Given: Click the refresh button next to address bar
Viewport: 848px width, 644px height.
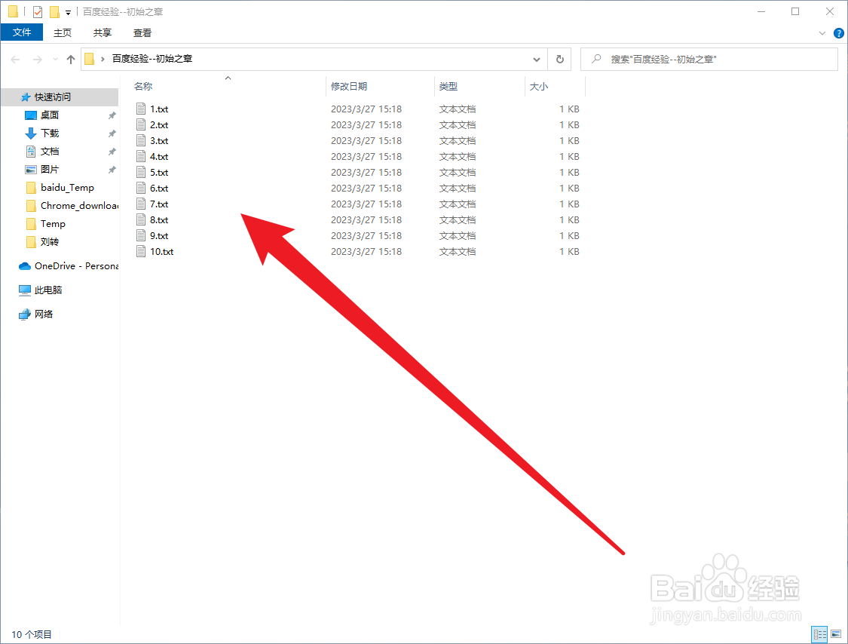Looking at the screenshot, I should (x=559, y=59).
